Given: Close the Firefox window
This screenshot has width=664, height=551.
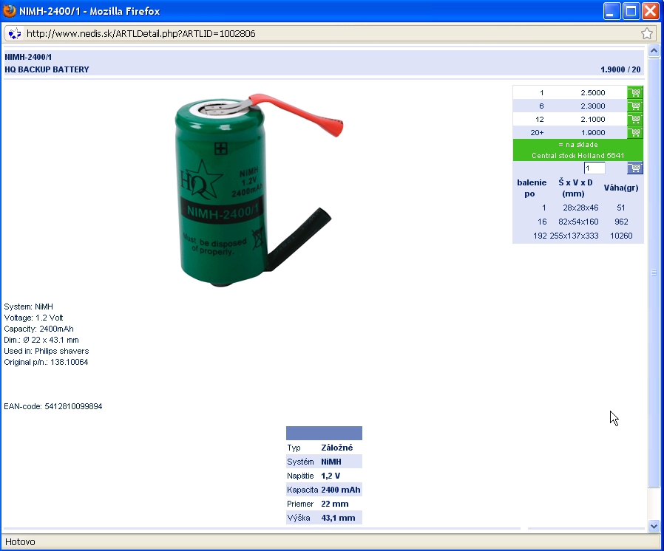Looking at the screenshot, I should pos(651,11).
